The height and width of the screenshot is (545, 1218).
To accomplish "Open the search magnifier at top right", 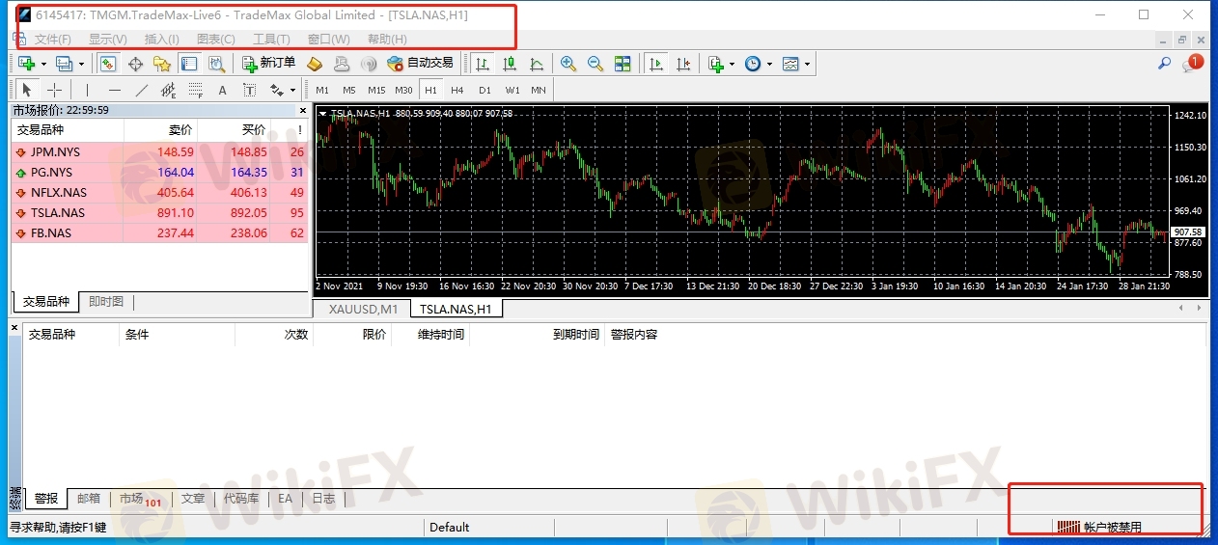I will click(1164, 64).
